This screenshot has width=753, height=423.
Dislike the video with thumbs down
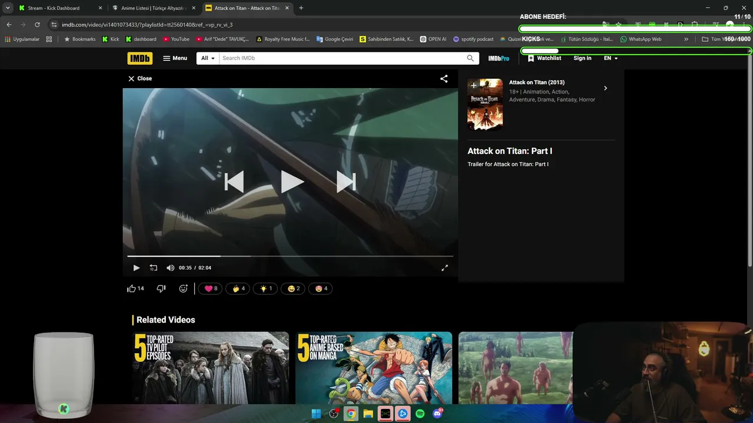click(161, 288)
